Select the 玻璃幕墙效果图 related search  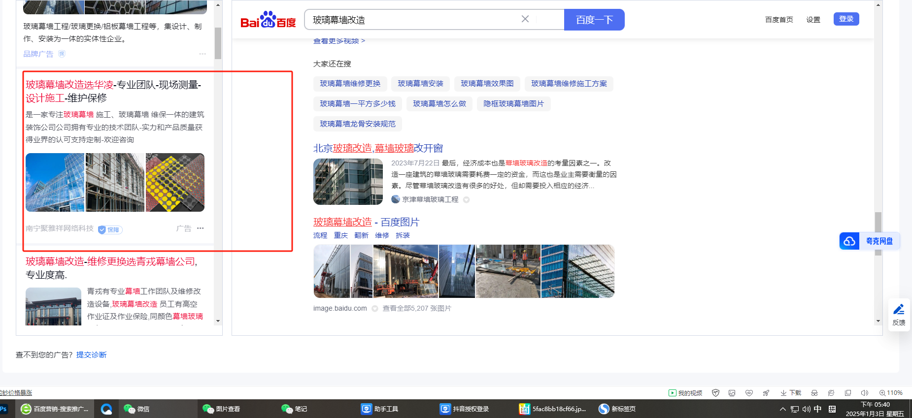point(487,84)
